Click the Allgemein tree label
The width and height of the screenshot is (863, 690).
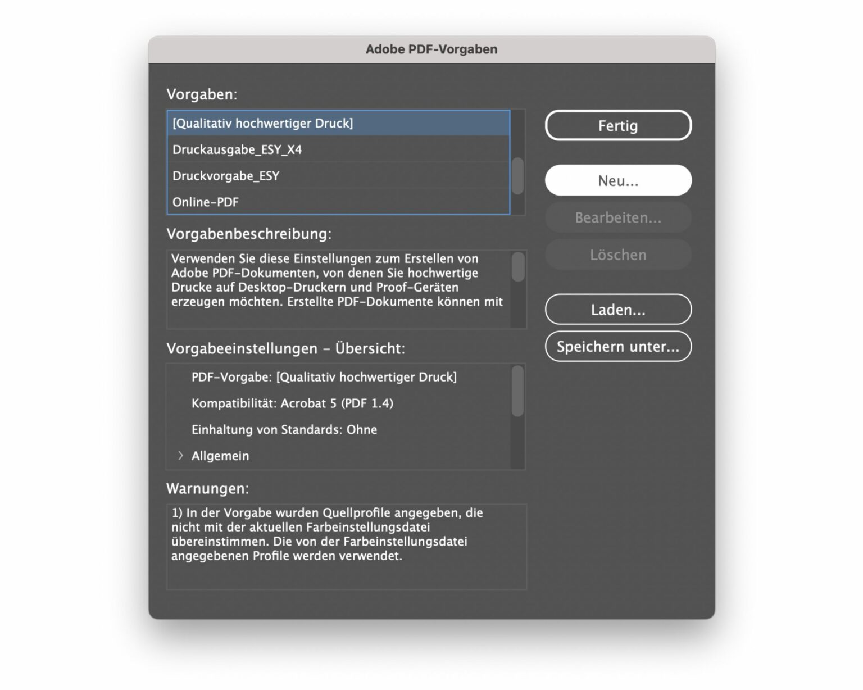tap(220, 456)
